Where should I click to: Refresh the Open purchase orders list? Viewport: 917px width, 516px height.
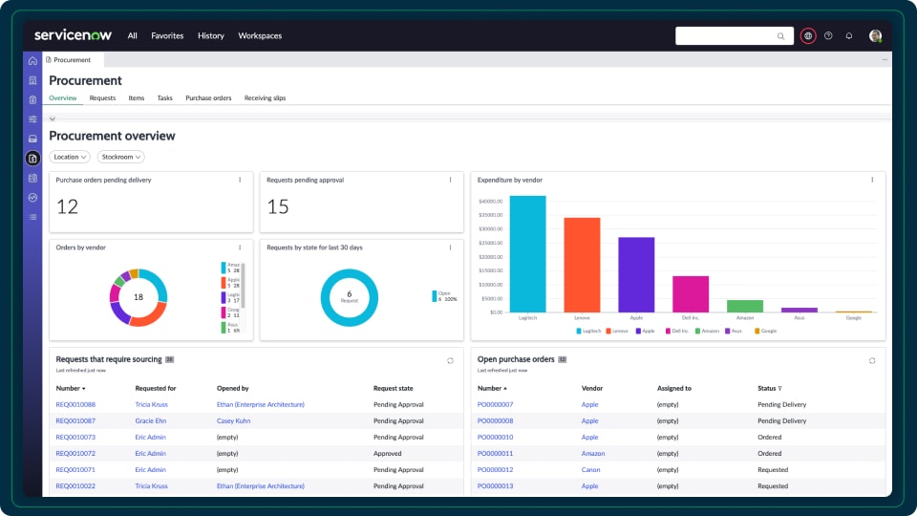[x=872, y=360]
